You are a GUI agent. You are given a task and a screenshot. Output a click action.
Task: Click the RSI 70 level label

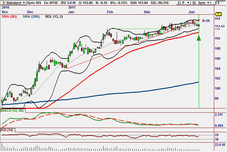[217, 135]
